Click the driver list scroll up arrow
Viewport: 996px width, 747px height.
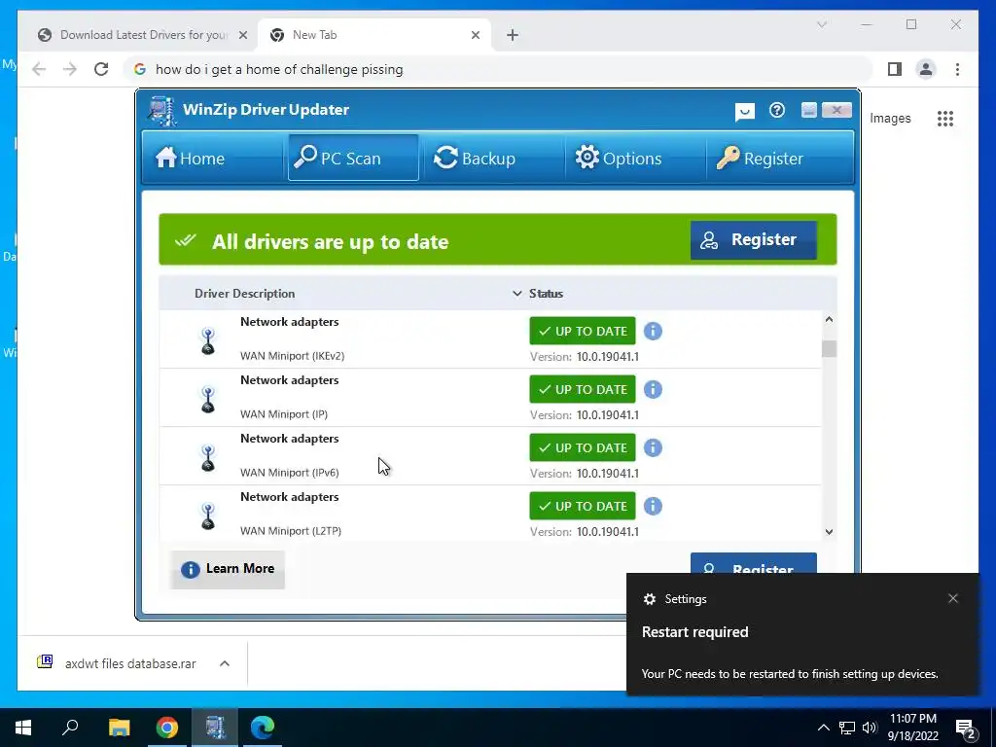point(829,319)
